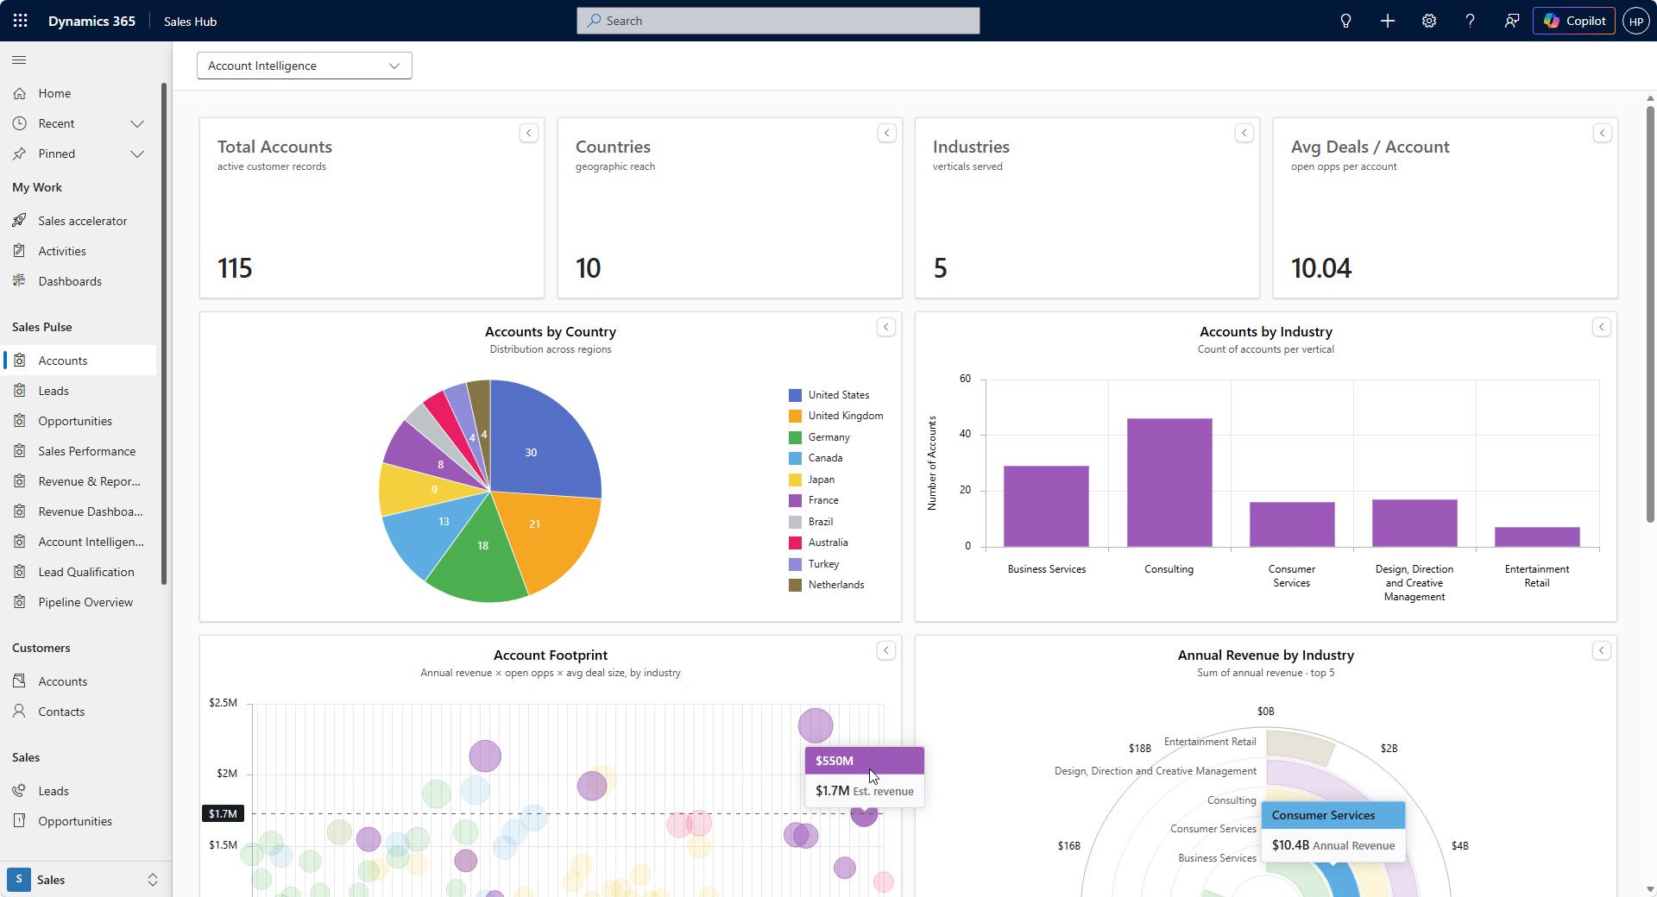The width and height of the screenshot is (1657, 897).
Task: Collapse the Accounts by Country chart
Action: [886, 327]
